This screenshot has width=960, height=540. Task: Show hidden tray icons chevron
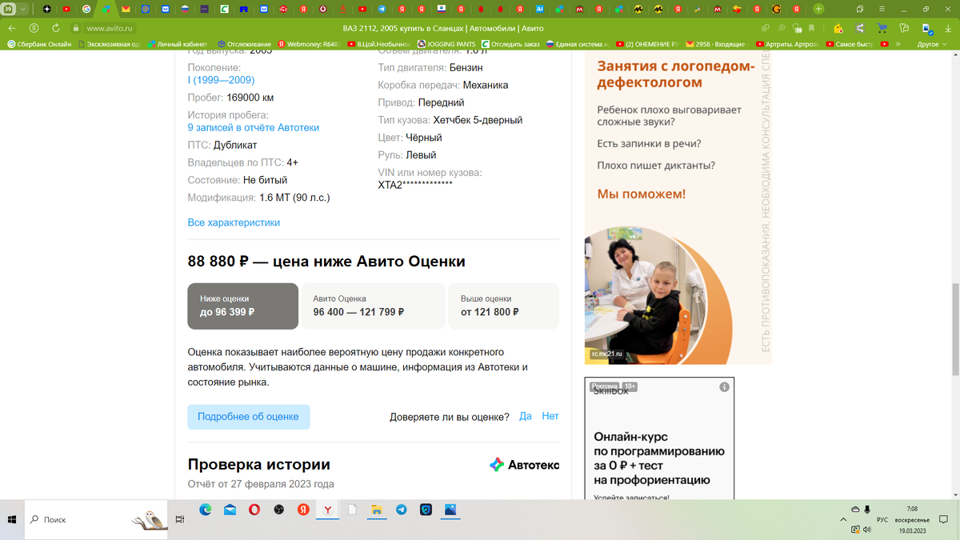coord(845,520)
